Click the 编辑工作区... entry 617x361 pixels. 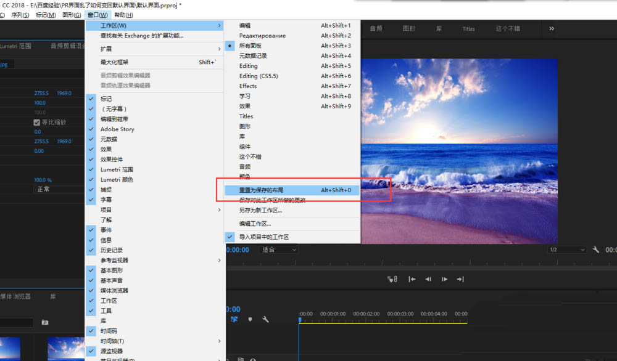pos(255,224)
